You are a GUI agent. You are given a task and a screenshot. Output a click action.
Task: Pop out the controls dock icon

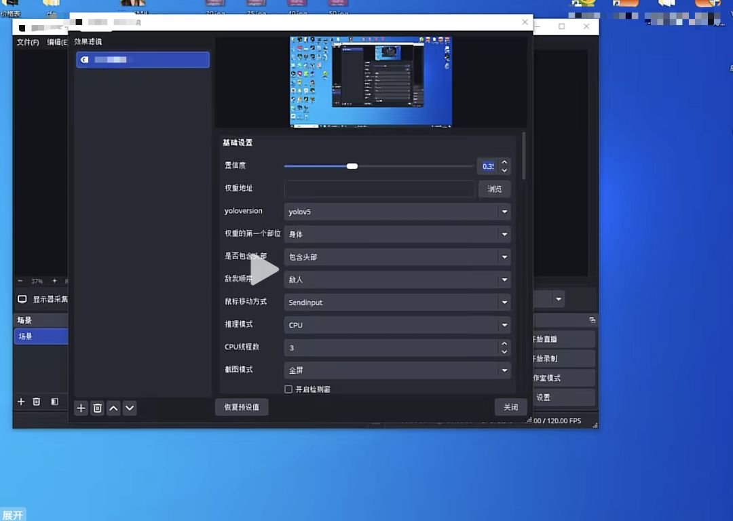(x=593, y=320)
